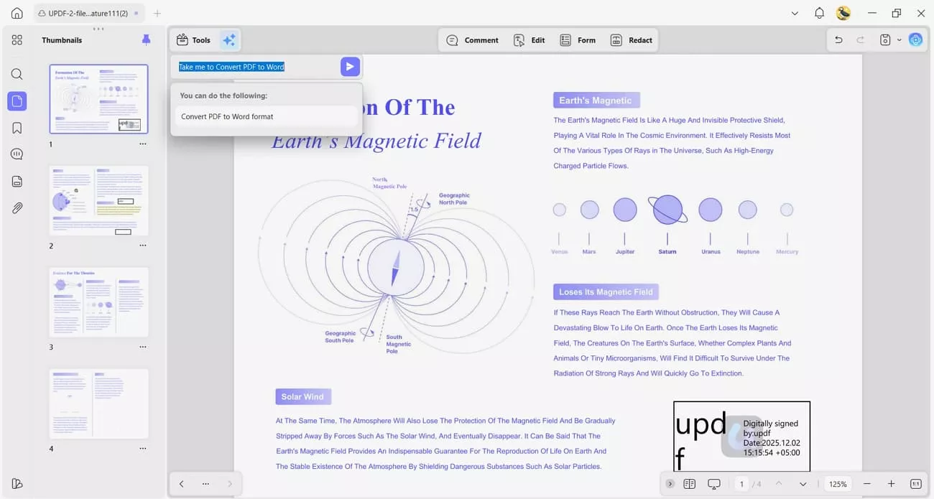Decrease zoom with the minus control

point(867,484)
